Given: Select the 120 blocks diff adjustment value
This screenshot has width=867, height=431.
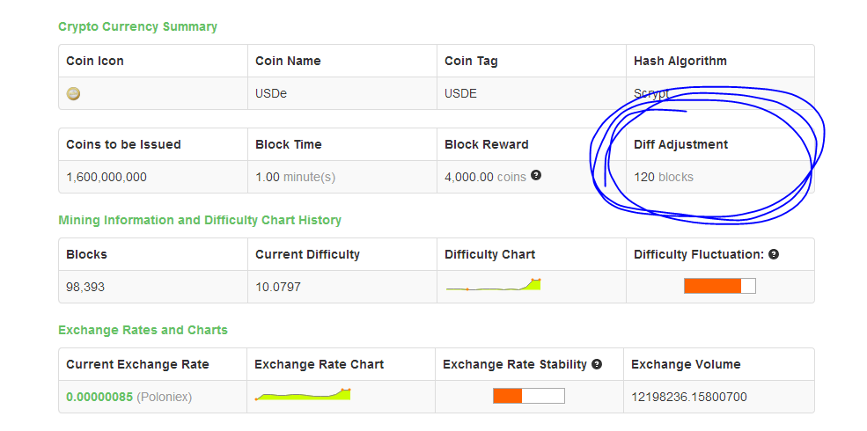Looking at the screenshot, I should (664, 178).
